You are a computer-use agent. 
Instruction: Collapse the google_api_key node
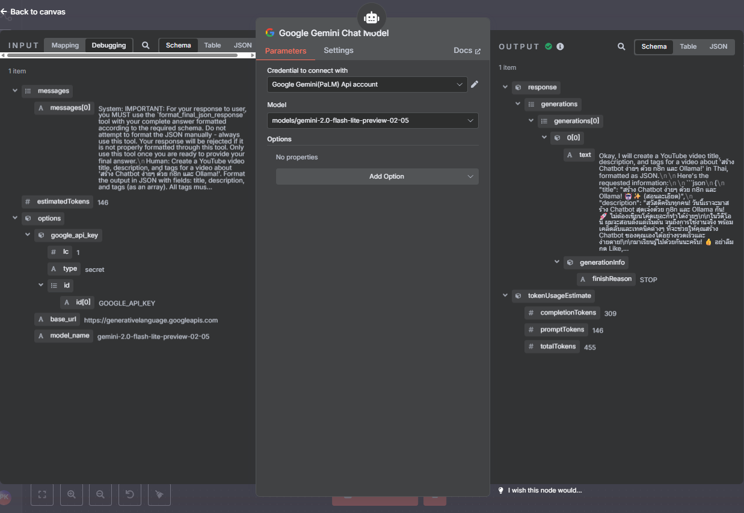tap(28, 235)
